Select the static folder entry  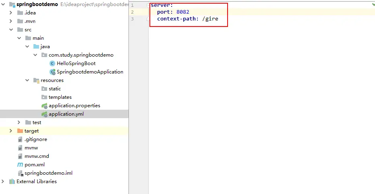[55, 89]
